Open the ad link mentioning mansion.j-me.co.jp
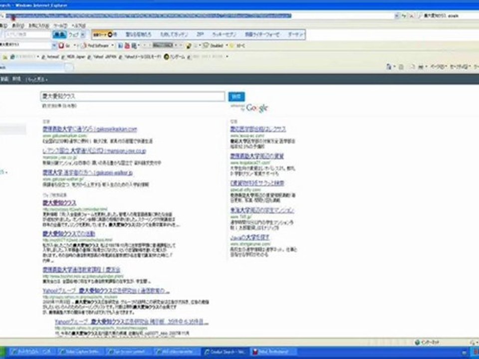This screenshot has width=479, height=359. point(94,151)
